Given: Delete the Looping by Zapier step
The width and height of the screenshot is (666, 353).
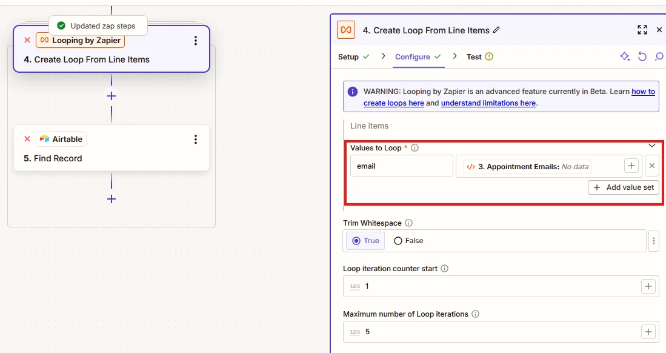Looking at the screenshot, I should click(x=27, y=40).
